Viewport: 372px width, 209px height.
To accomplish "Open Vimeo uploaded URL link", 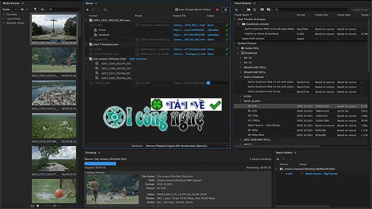I will pyautogui.click(x=189, y=30).
